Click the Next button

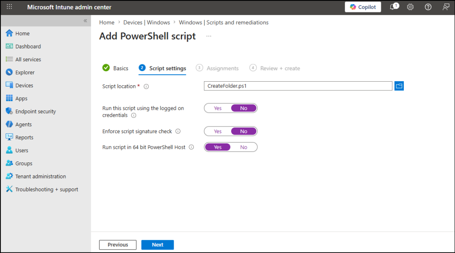158,245
